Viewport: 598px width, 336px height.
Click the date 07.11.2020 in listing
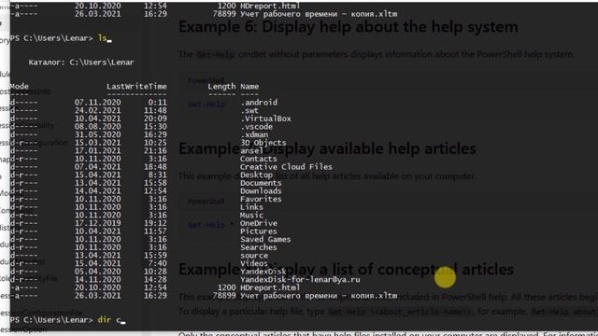[97, 103]
